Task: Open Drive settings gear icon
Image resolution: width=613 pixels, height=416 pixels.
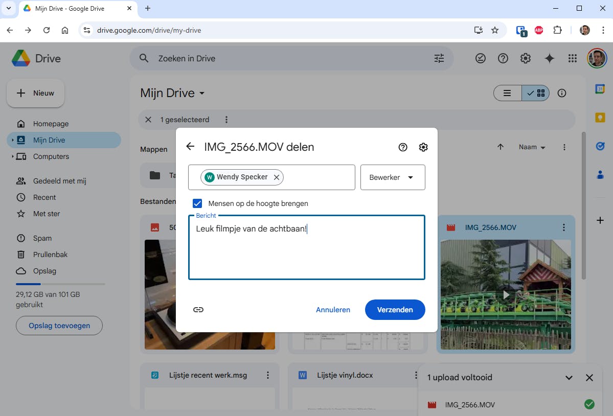Action: (x=526, y=59)
